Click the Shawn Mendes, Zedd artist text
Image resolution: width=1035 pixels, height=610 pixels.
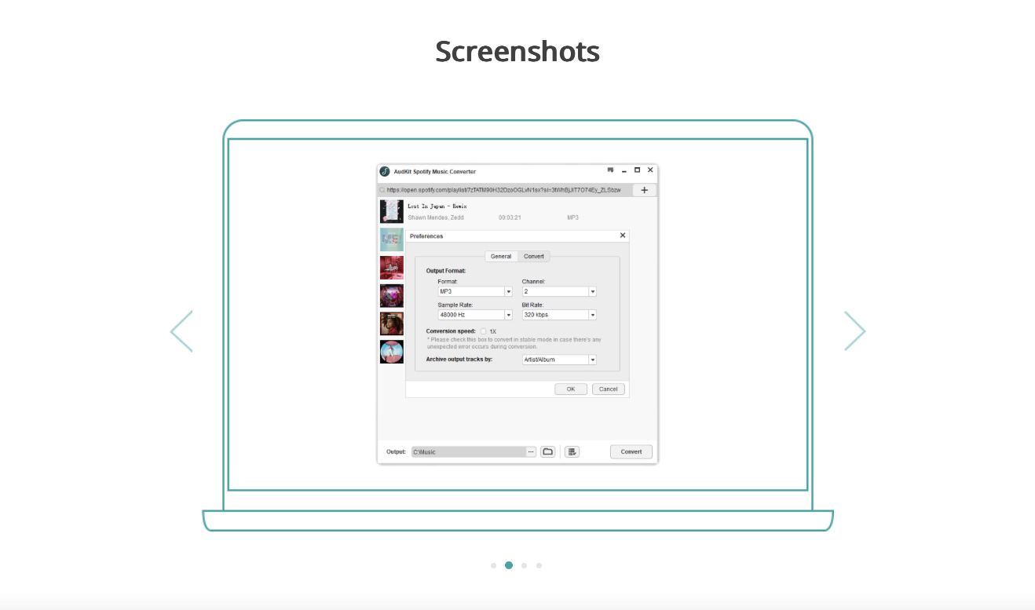(x=436, y=217)
